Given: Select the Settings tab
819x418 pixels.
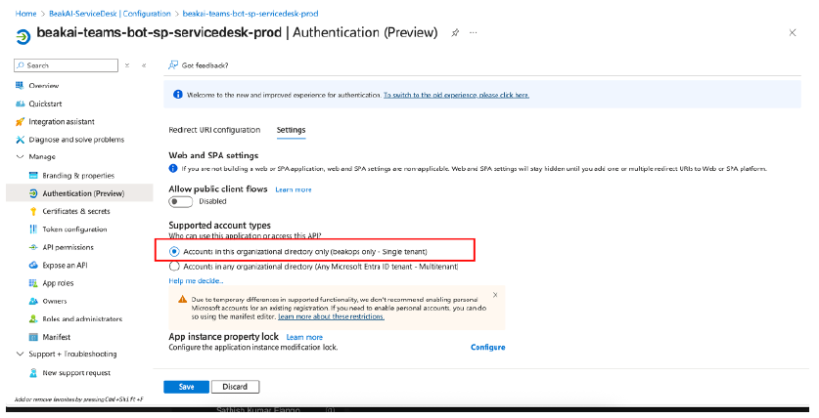Looking at the screenshot, I should [x=291, y=130].
